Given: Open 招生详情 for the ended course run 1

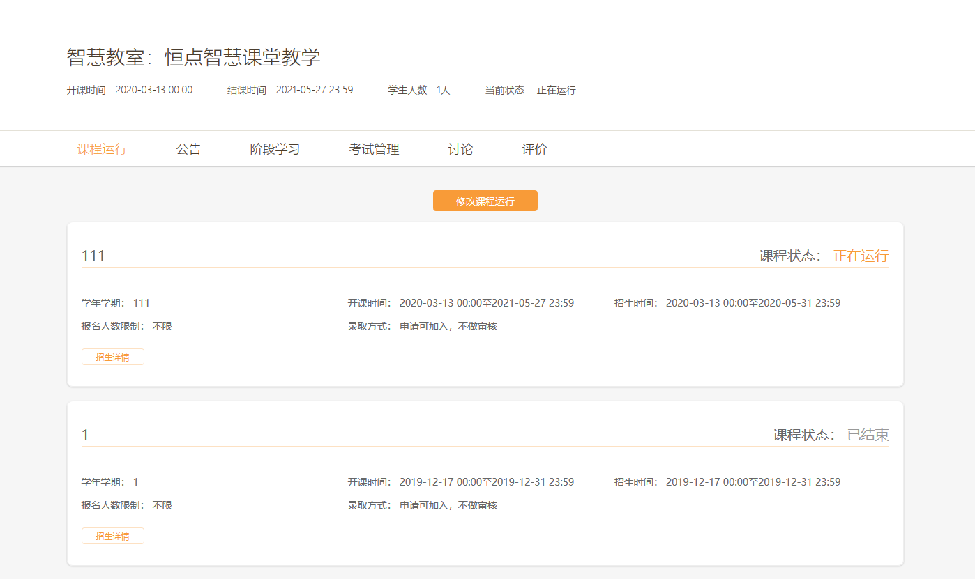Looking at the screenshot, I should pyautogui.click(x=113, y=536).
